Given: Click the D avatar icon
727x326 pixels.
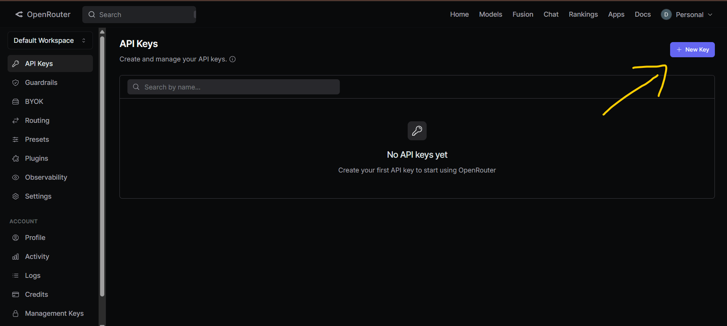Looking at the screenshot, I should tap(666, 14).
